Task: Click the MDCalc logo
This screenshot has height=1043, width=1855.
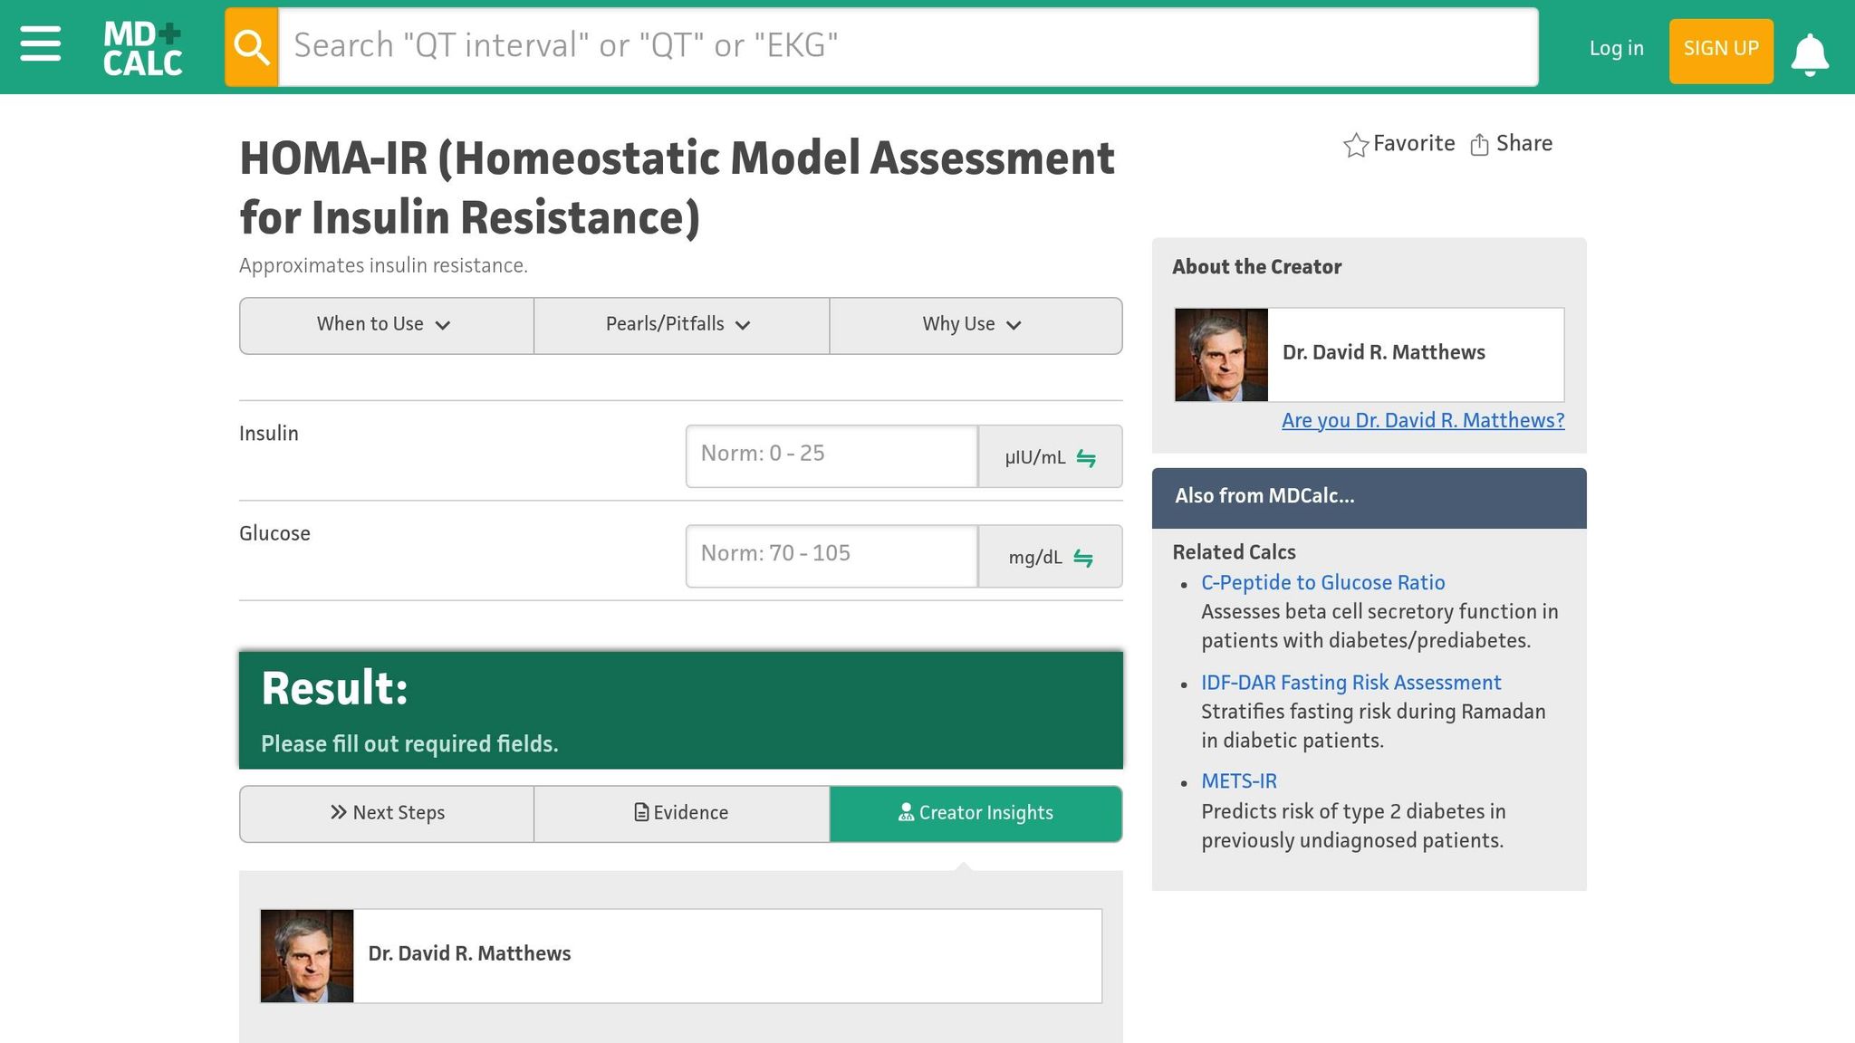Action: coord(142,48)
